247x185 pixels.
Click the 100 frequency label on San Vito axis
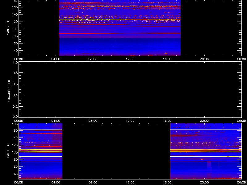click(15, 29)
